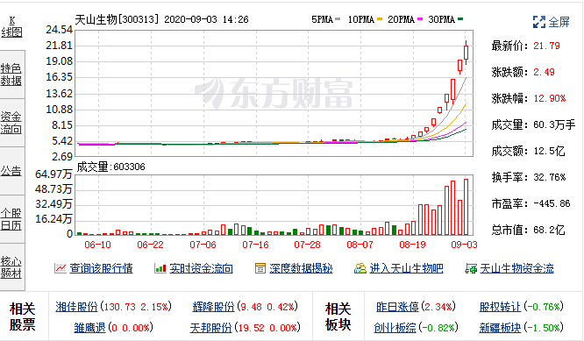Click the 最新价 value 21.79
The width and height of the screenshot is (584, 341).
(x=546, y=46)
